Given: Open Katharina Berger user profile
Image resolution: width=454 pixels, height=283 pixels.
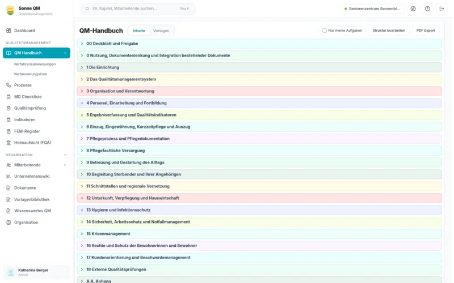Looking at the screenshot, I should click(x=36, y=272).
